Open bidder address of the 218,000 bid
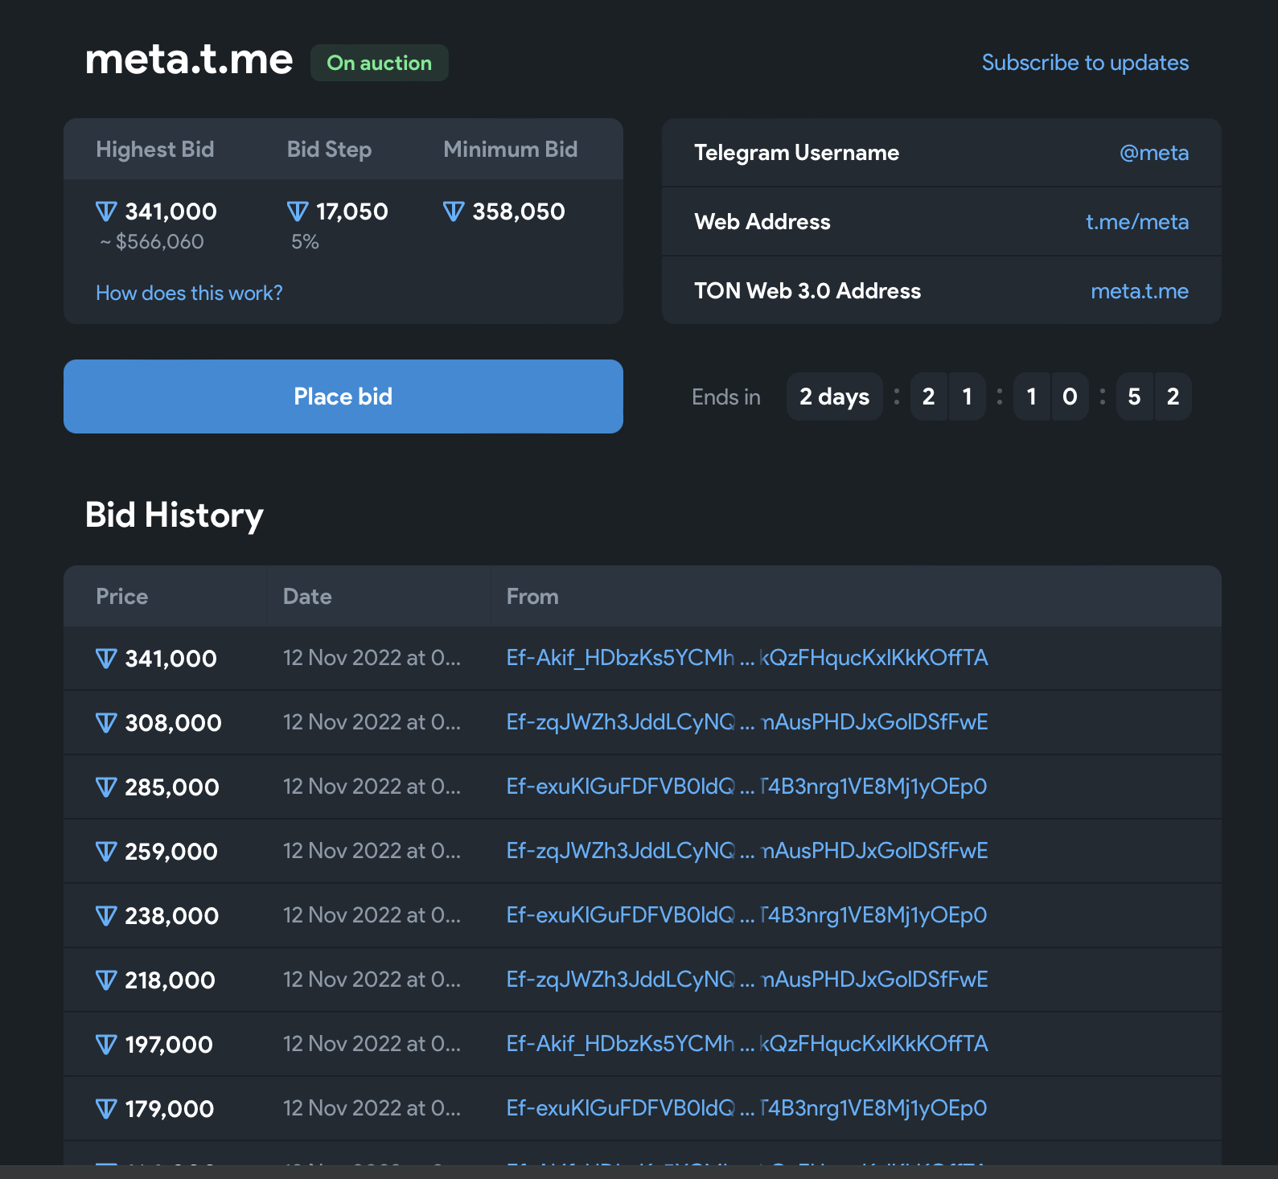1278x1179 pixels. point(747,980)
